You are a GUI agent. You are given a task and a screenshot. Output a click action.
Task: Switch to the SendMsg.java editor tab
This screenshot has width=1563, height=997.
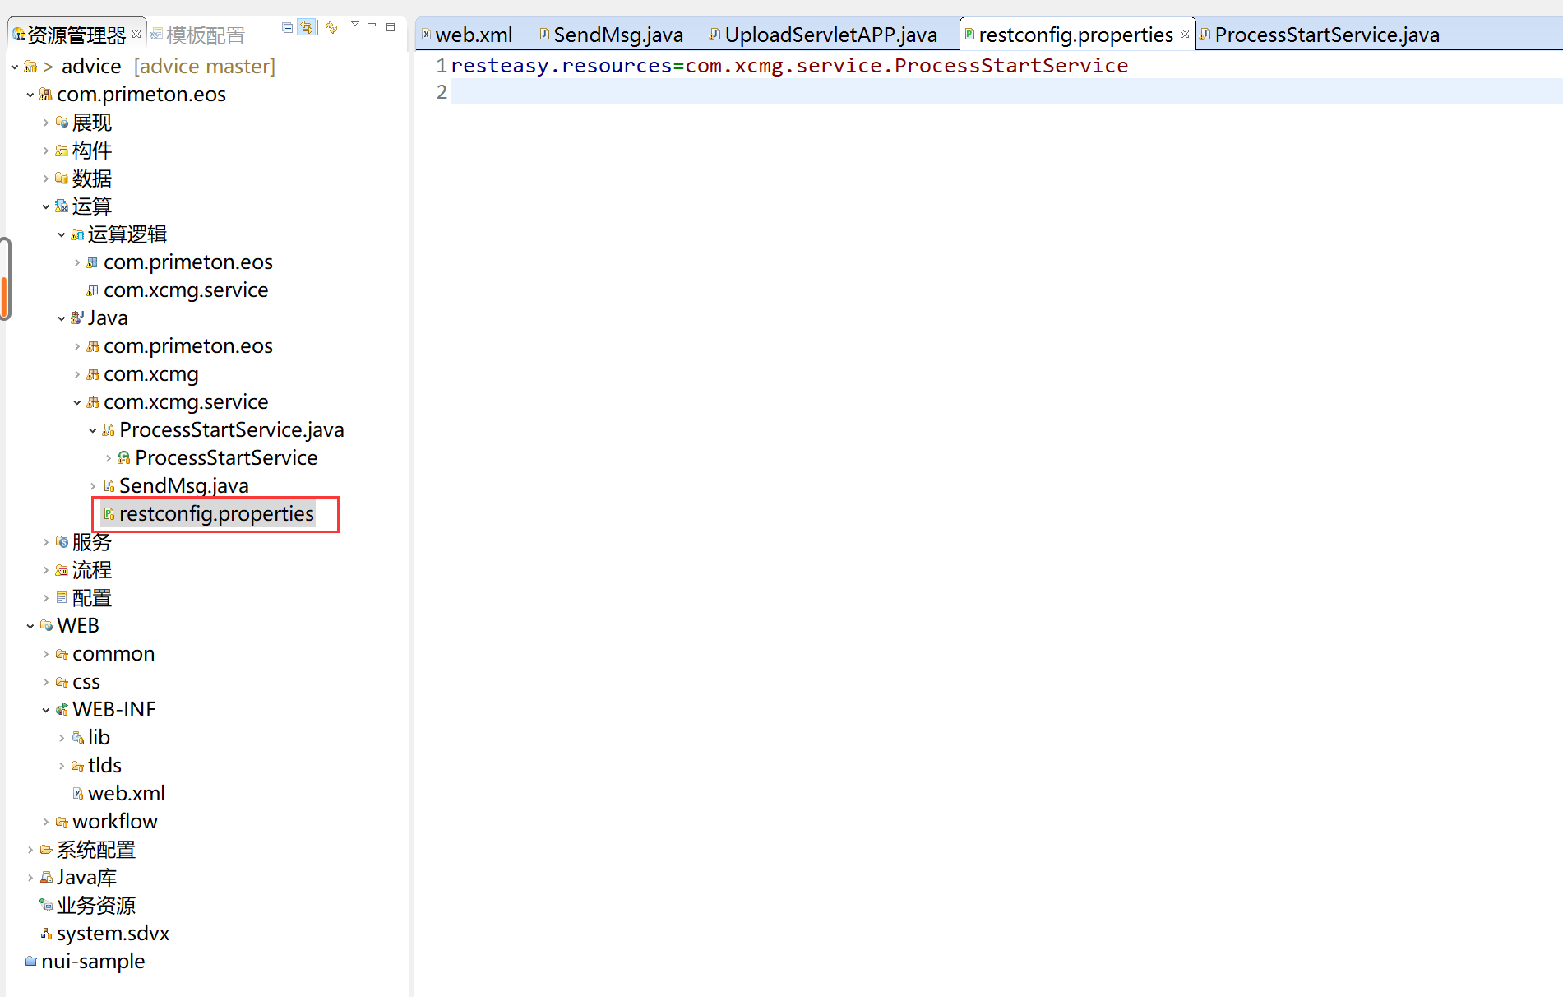[611, 35]
